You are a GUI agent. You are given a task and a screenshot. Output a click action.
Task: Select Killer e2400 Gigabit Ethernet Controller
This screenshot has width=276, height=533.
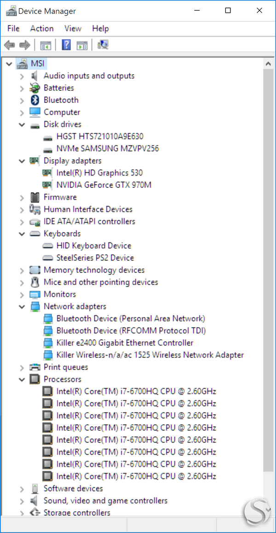pyautogui.click(x=125, y=343)
